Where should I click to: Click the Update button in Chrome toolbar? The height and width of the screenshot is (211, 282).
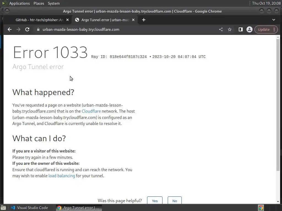point(264,29)
